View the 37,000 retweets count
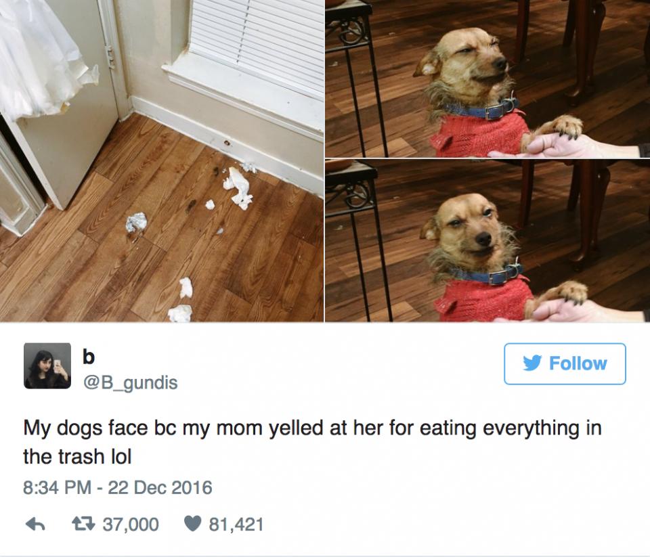650x557 pixels. coord(131,525)
